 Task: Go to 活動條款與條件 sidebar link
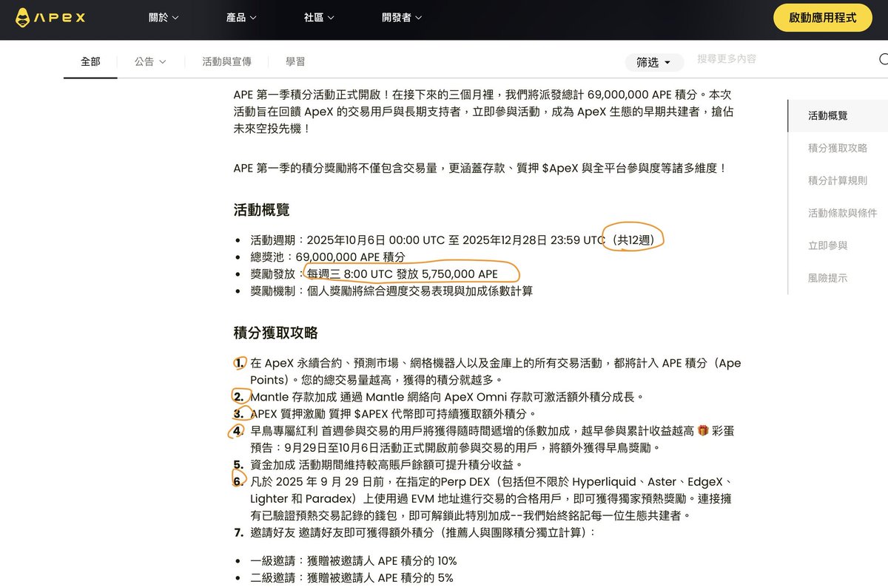(842, 213)
